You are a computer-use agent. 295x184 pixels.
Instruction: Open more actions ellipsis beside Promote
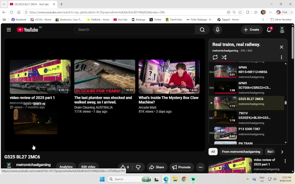201,167
